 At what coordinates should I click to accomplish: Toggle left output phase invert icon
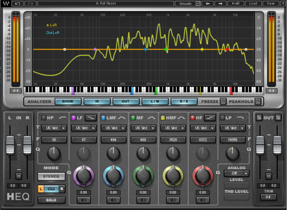(259, 117)
